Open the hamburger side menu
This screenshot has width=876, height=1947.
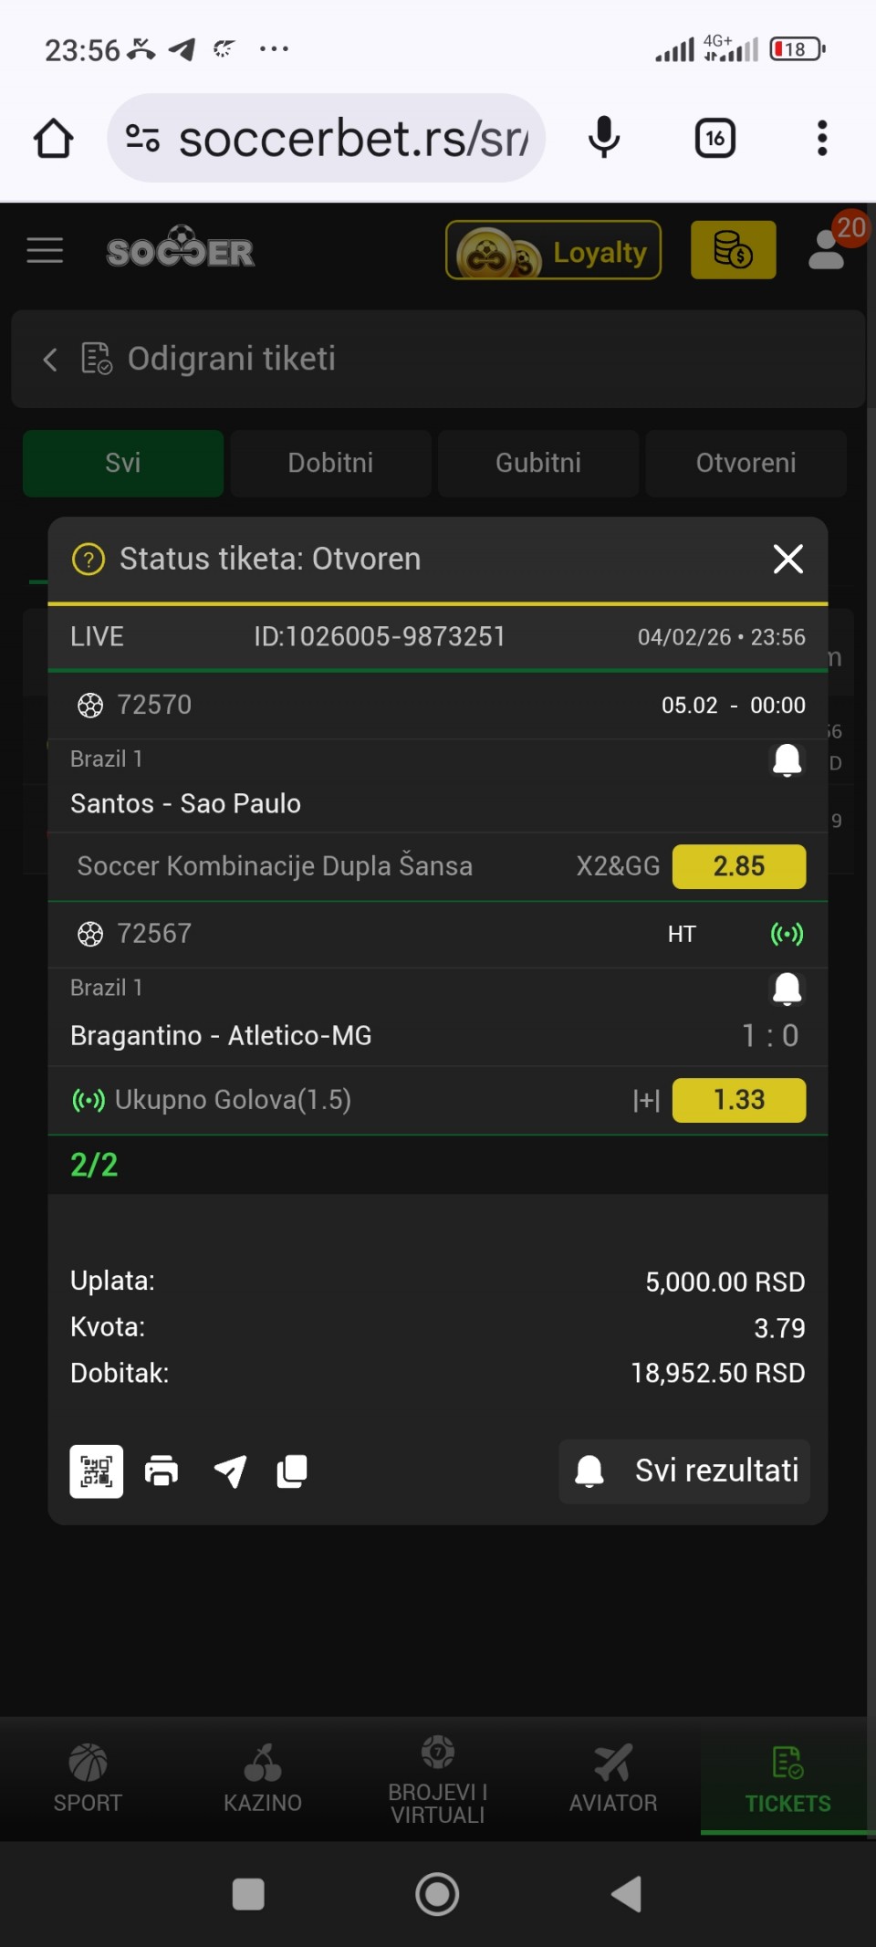coord(45,250)
